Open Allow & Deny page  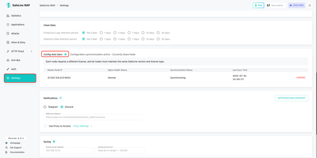[20, 42]
